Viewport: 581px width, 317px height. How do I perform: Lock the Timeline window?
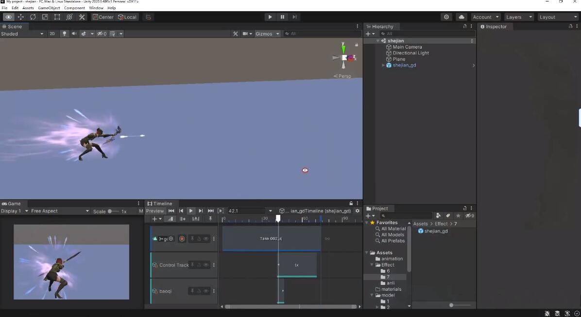click(351, 204)
